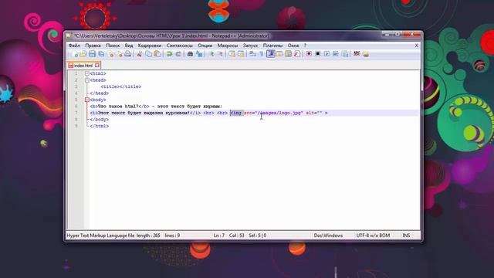Click the Redo arrow icon
The height and width of the screenshot is (278, 494).
click(x=178, y=54)
